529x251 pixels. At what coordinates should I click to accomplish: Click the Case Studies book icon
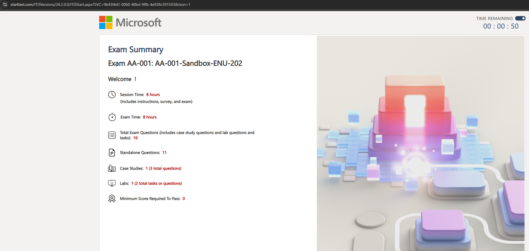112,168
